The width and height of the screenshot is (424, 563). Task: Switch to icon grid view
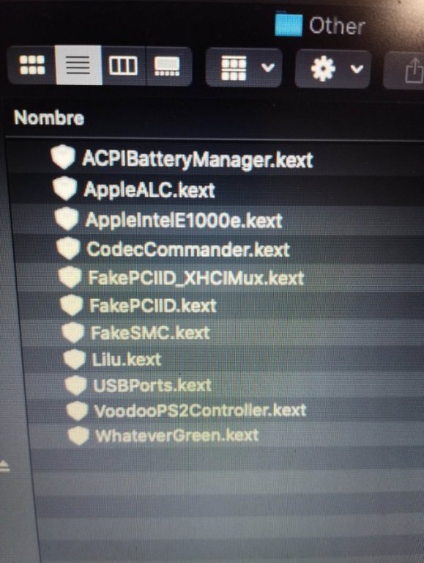(32, 65)
